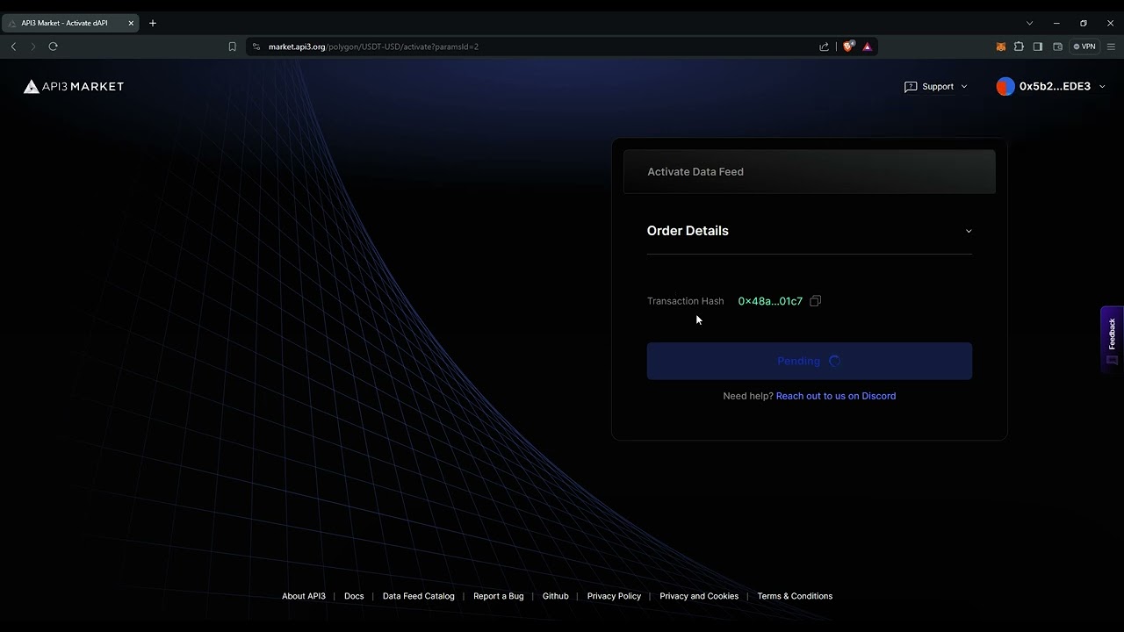
Task: Open the MetaMask fox extension
Action: click(1000, 47)
